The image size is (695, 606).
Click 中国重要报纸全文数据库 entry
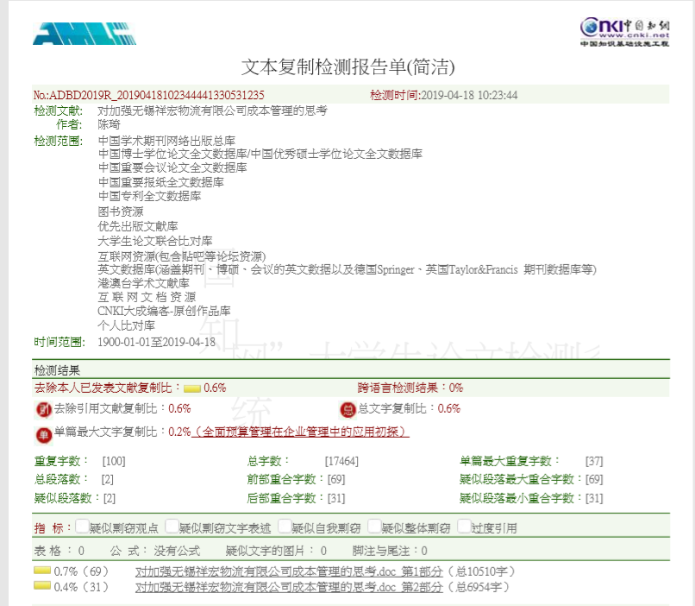click(x=161, y=182)
